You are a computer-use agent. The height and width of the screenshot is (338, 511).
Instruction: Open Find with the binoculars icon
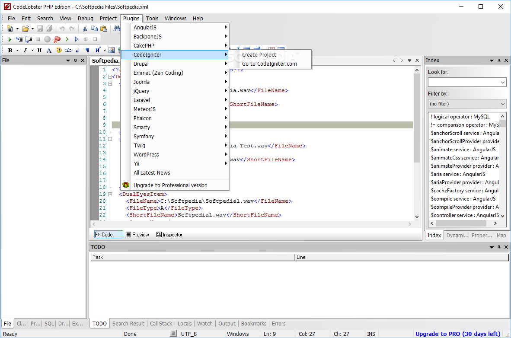pos(116,29)
